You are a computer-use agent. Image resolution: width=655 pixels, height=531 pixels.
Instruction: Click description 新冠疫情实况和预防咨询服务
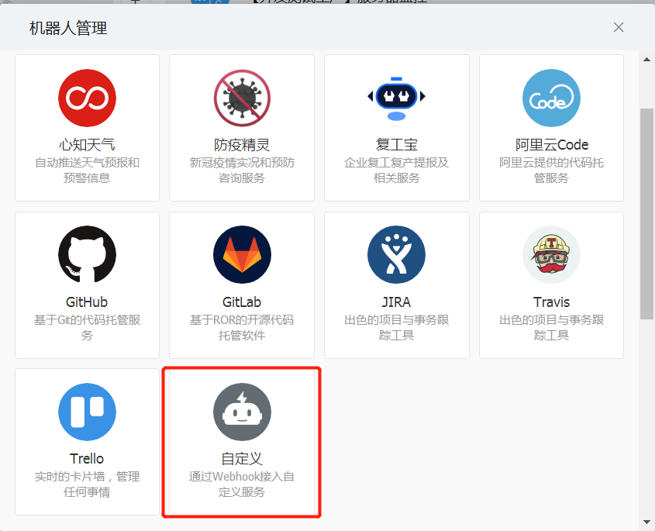click(x=242, y=170)
